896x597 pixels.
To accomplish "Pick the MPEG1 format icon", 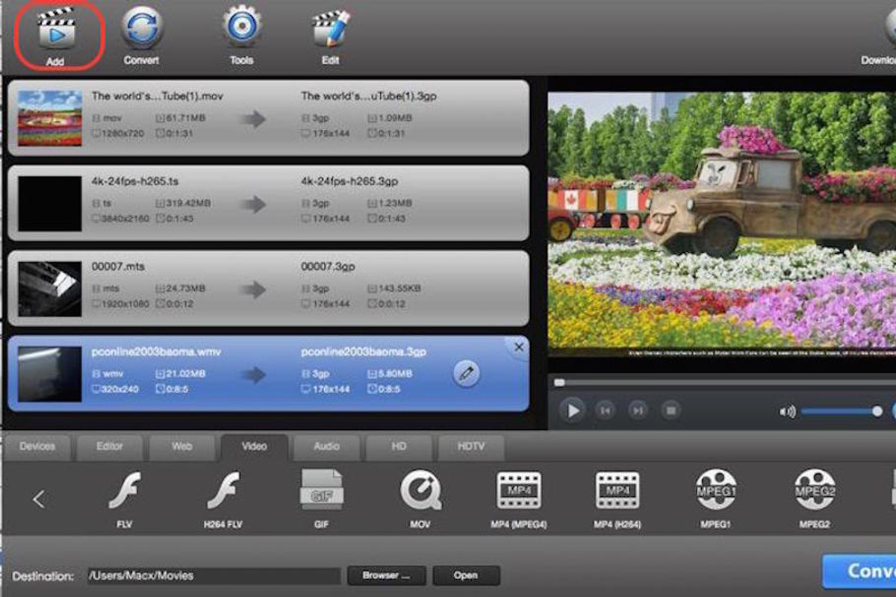I will [x=716, y=490].
